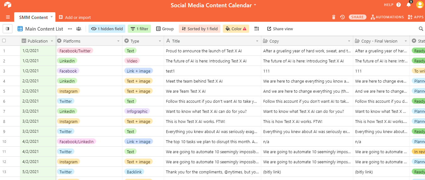Select the title cell containing test1
The image size is (425, 180).
click(212, 71)
